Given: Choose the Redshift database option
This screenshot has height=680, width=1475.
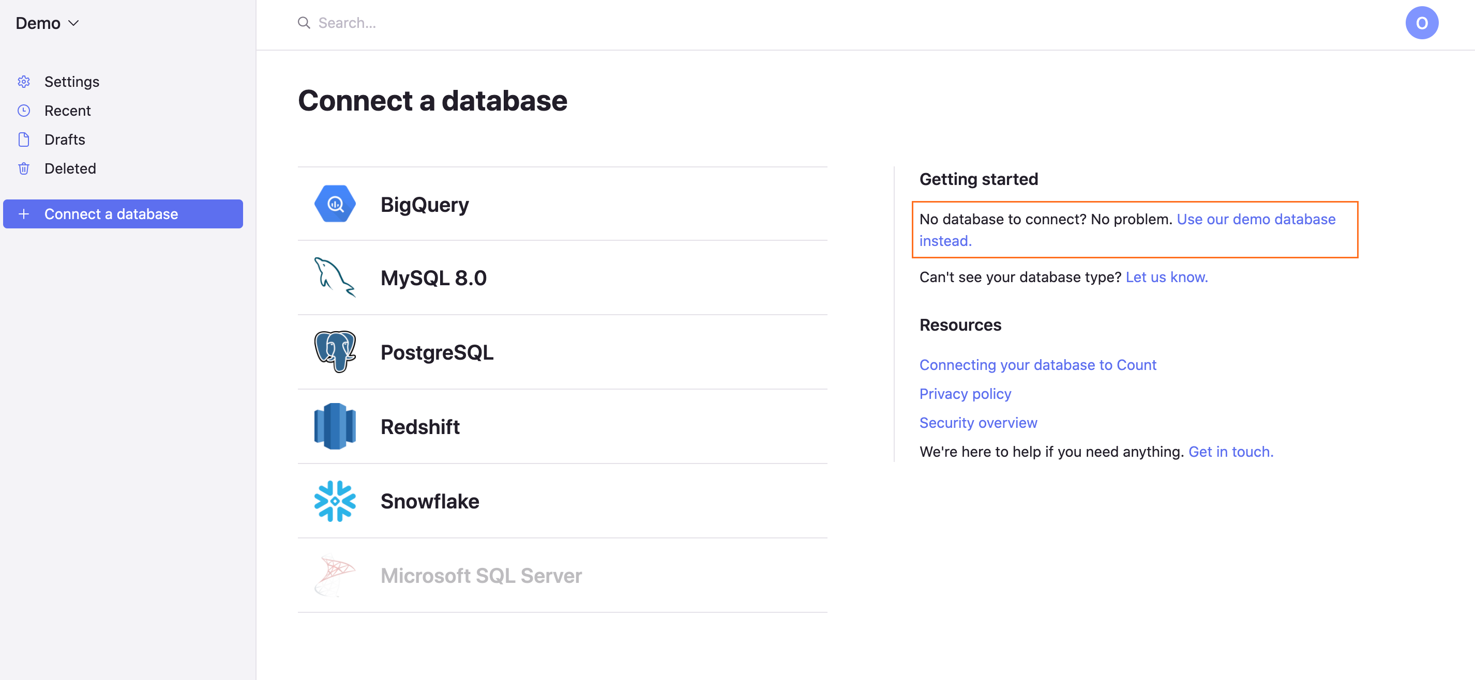Looking at the screenshot, I should [x=562, y=427].
